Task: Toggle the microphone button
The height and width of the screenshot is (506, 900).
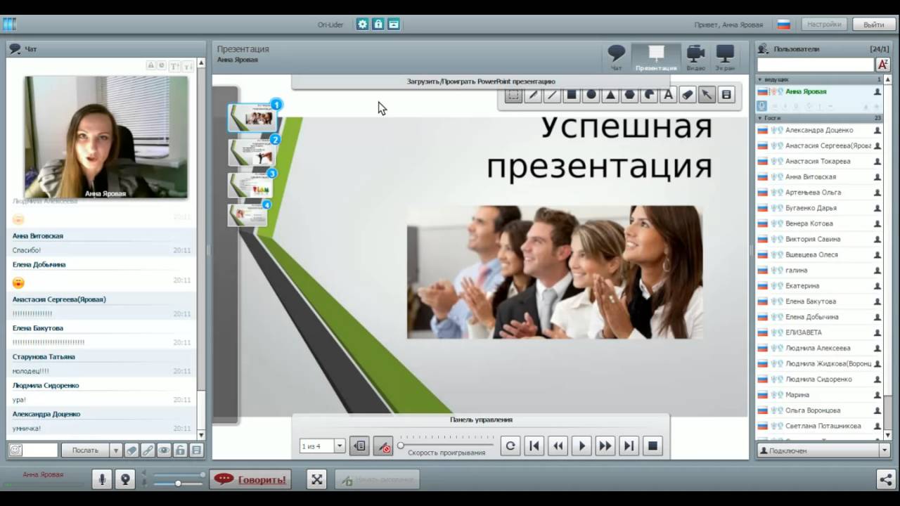Action: pos(102,479)
